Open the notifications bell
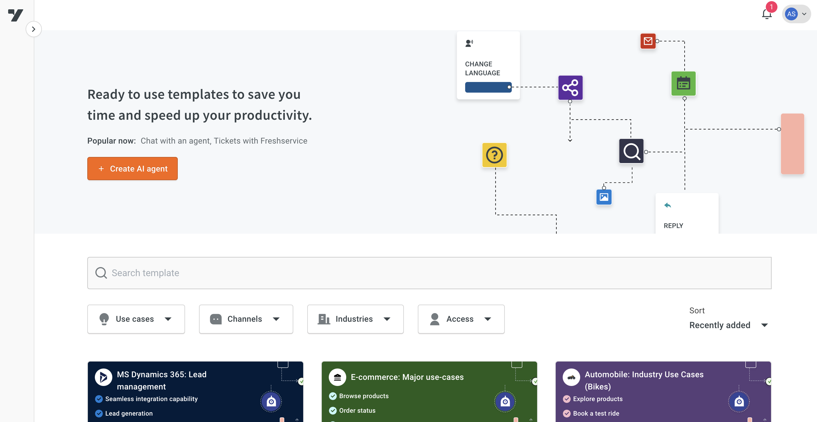This screenshot has height=422, width=817. click(767, 14)
